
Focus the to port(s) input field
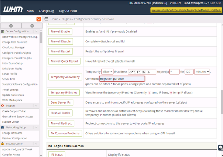pos(174,72)
